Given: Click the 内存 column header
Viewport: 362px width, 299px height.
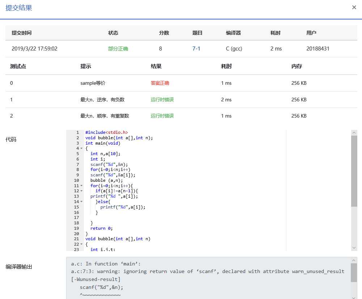Looking at the screenshot, I should 297,66.
